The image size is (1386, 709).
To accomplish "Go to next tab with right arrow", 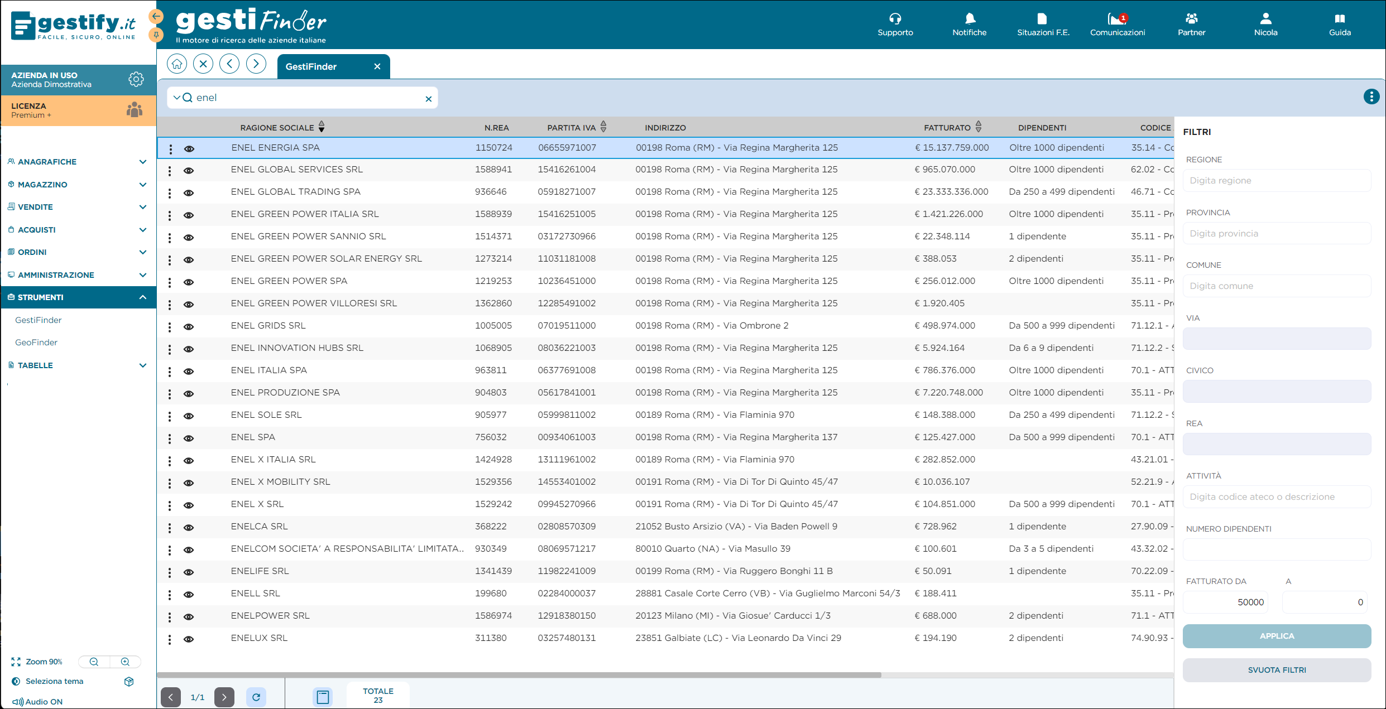I will click(256, 64).
